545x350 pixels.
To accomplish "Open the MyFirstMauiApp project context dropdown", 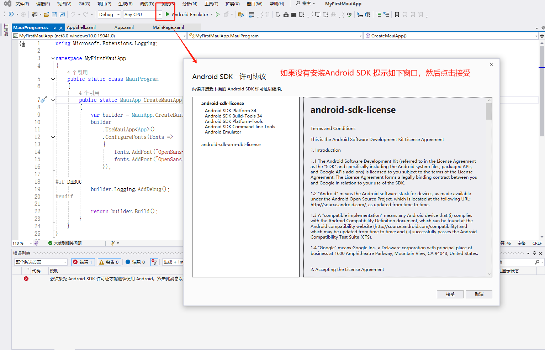I will 99,36.
